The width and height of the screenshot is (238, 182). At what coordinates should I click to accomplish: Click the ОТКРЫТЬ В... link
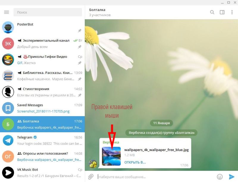[x=135, y=162]
